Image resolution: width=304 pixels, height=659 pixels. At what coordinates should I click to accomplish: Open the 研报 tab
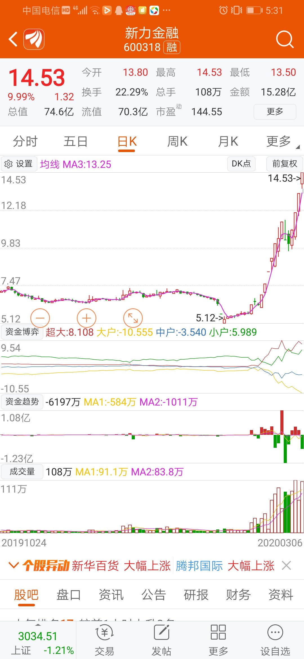pyautogui.click(x=196, y=595)
